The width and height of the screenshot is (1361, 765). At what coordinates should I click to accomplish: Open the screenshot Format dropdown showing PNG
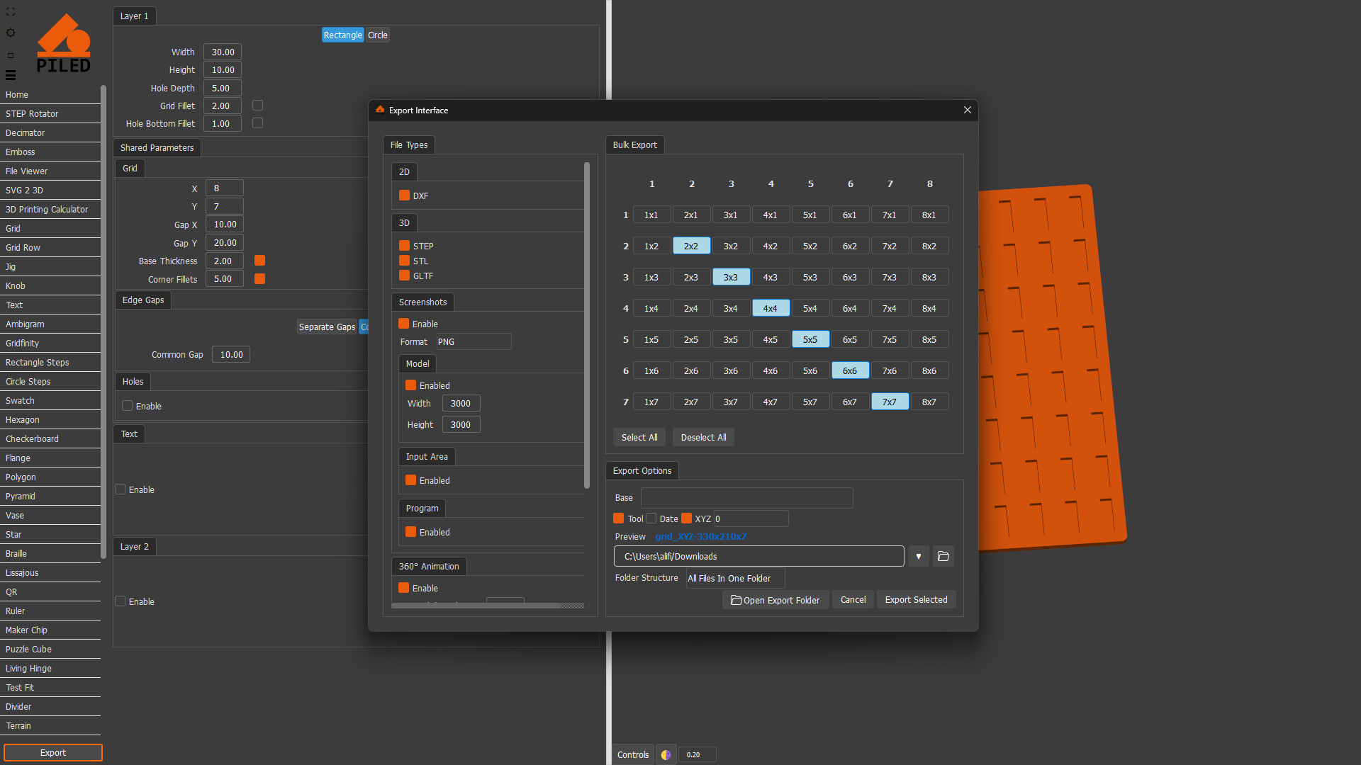pyautogui.click(x=474, y=341)
